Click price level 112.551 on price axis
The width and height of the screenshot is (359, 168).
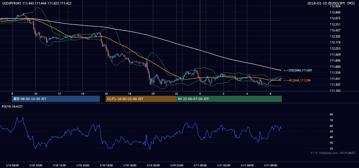coord(335,24)
